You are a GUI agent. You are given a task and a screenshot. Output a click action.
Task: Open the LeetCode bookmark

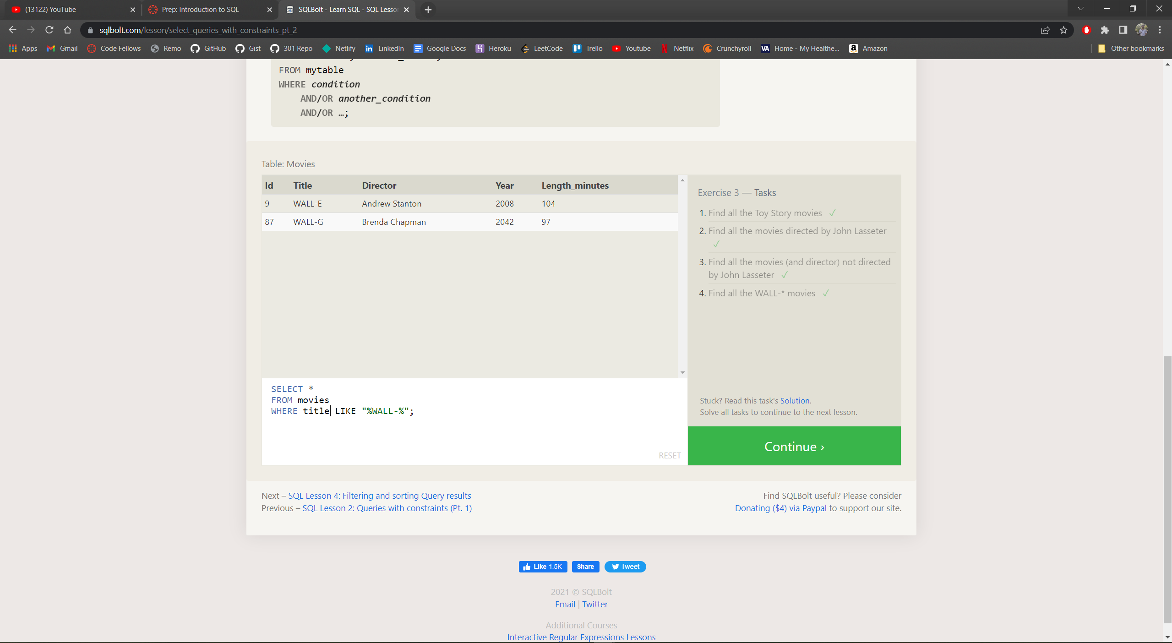542,48
